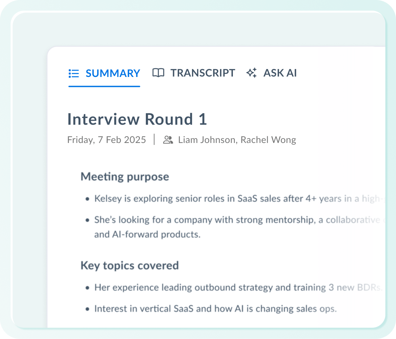Open the ASK AI tab

(271, 73)
